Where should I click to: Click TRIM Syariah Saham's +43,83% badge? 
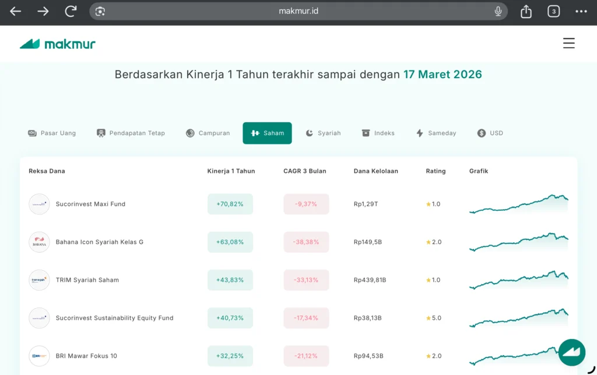click(230, 280)
